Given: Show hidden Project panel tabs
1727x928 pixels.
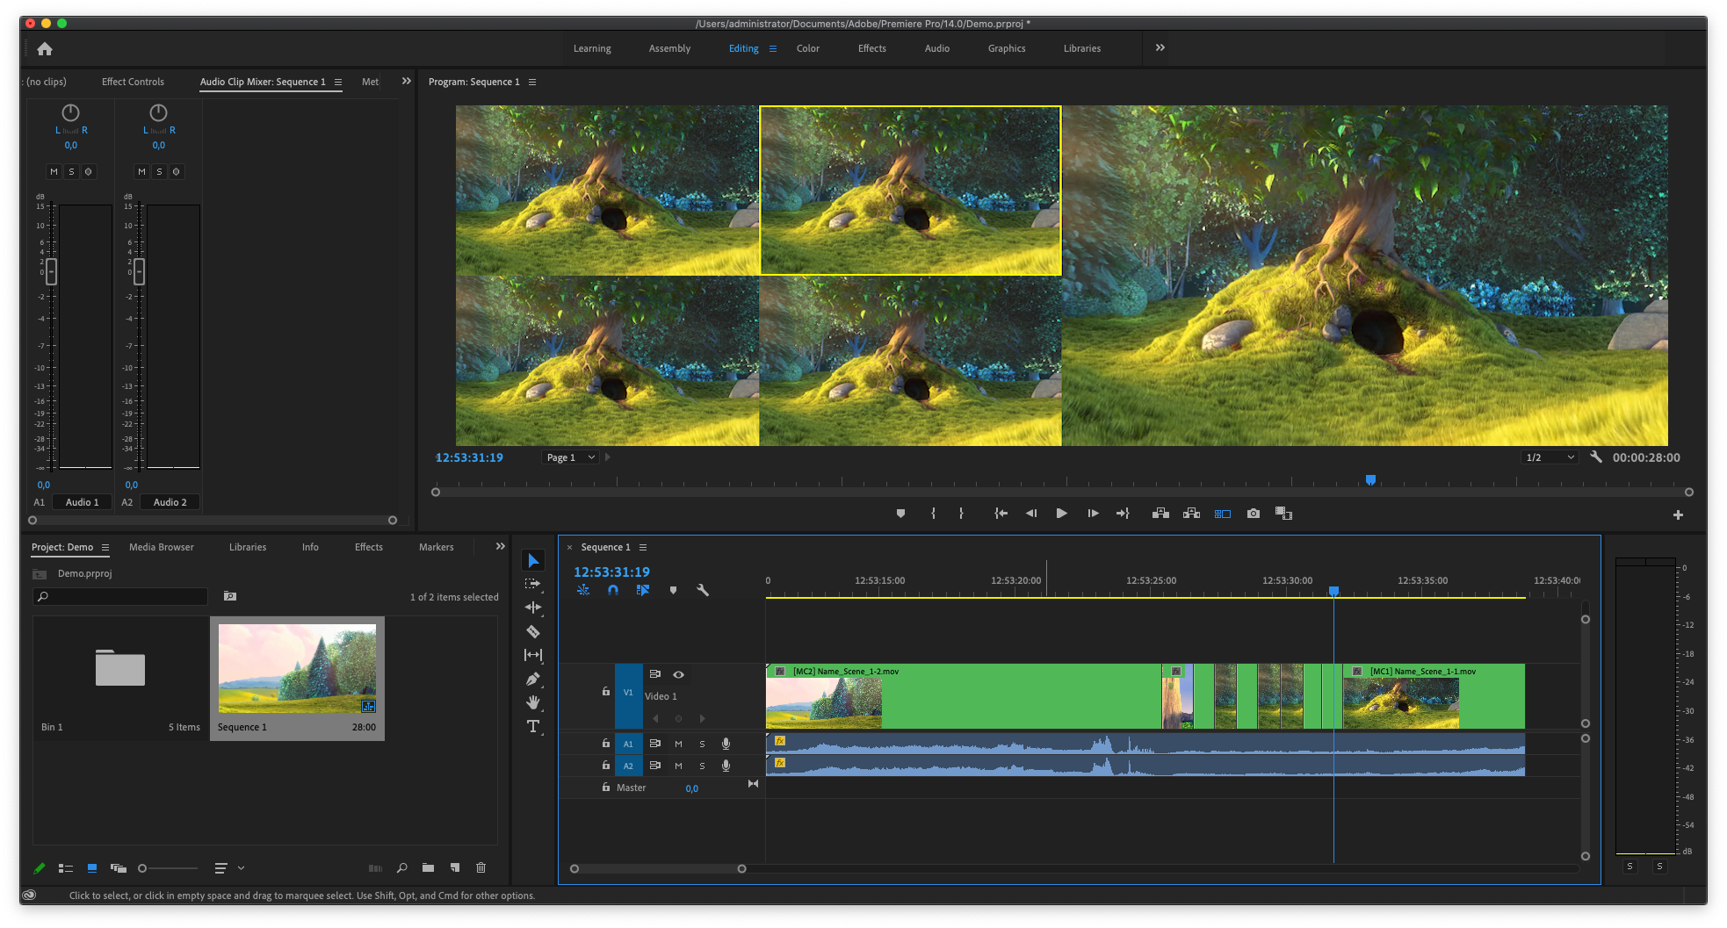Looking at the screenshot, I should coord(500,546).
